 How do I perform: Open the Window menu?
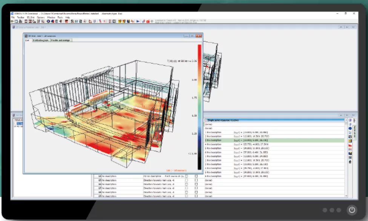[x=51, y=18]
